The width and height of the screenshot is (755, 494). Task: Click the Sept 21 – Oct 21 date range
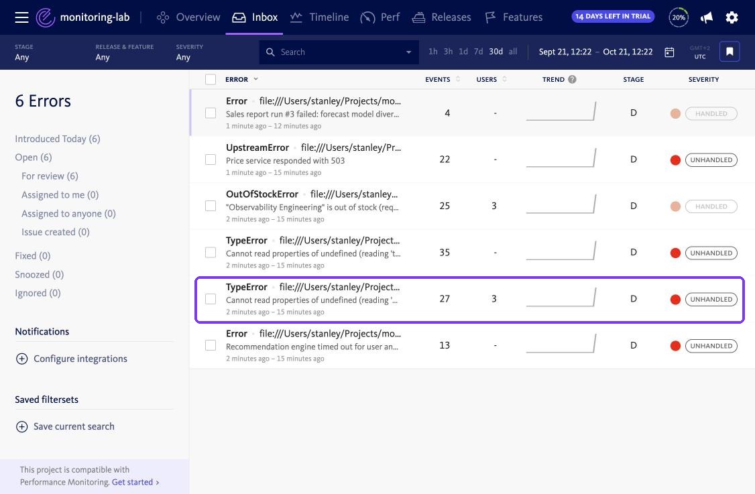(x=595, y=52)
